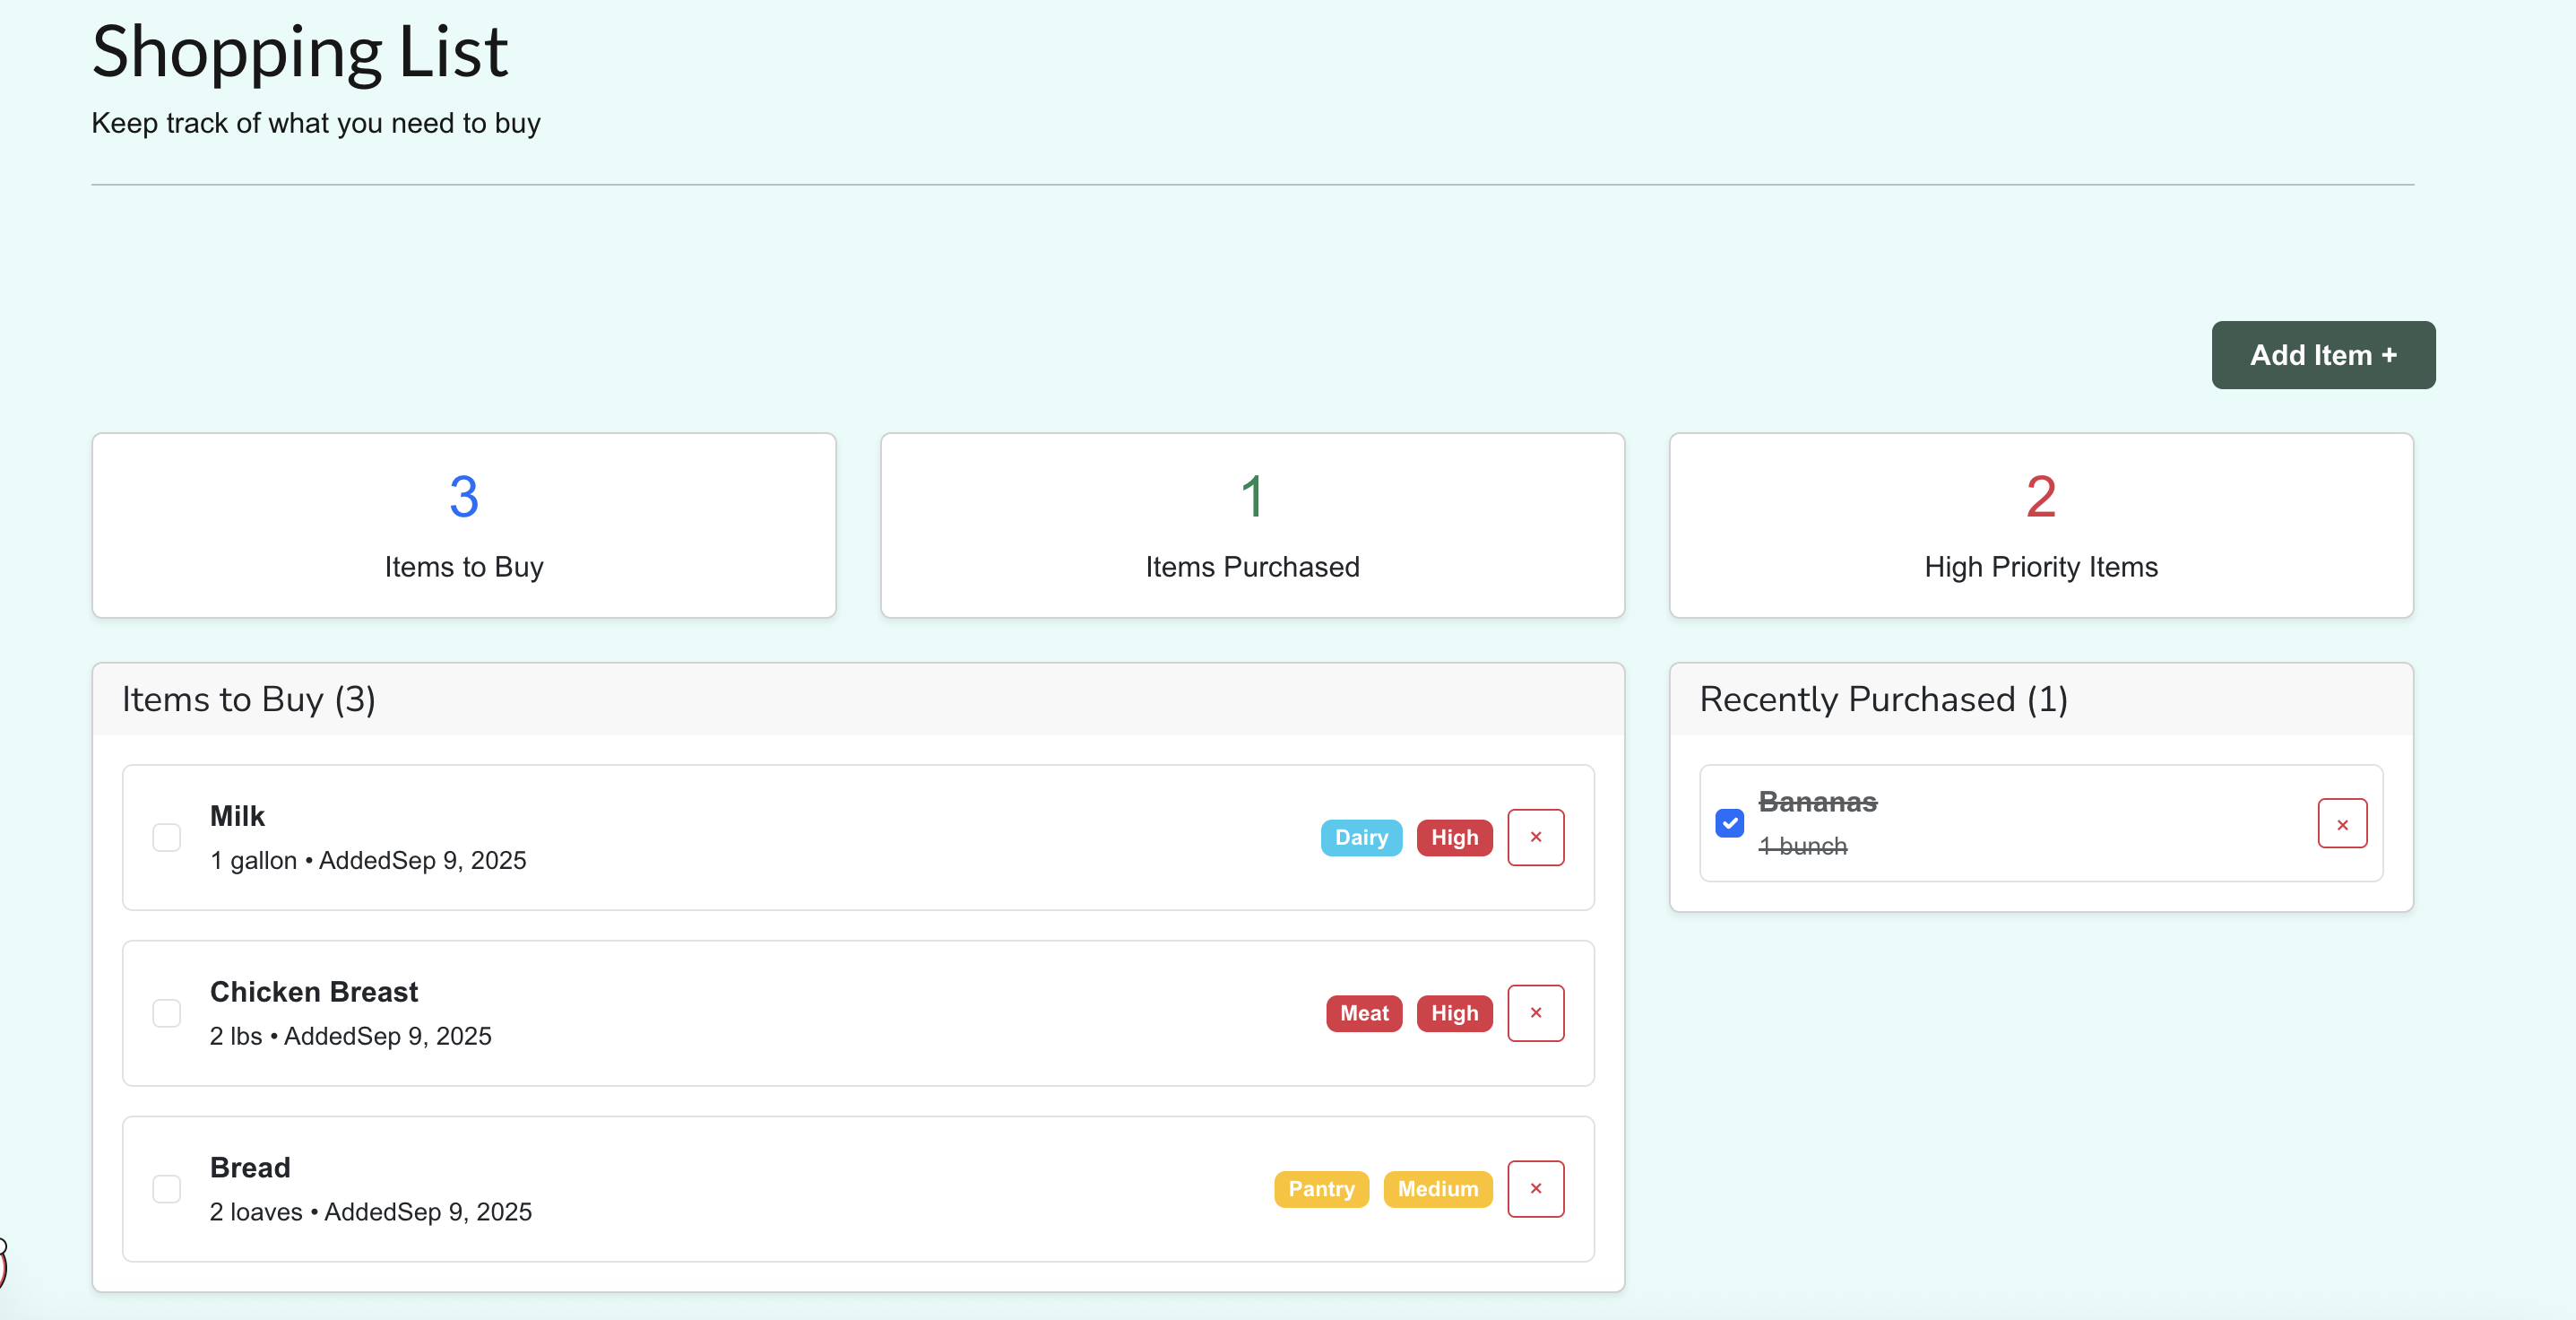This screenshot has height=1320, width=2576.
Task: Click the High Priority Items card
Action: [x=2040, y=525]
